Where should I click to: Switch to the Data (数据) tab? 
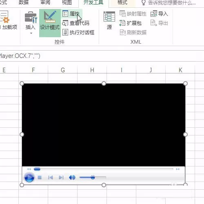(23, 2)
